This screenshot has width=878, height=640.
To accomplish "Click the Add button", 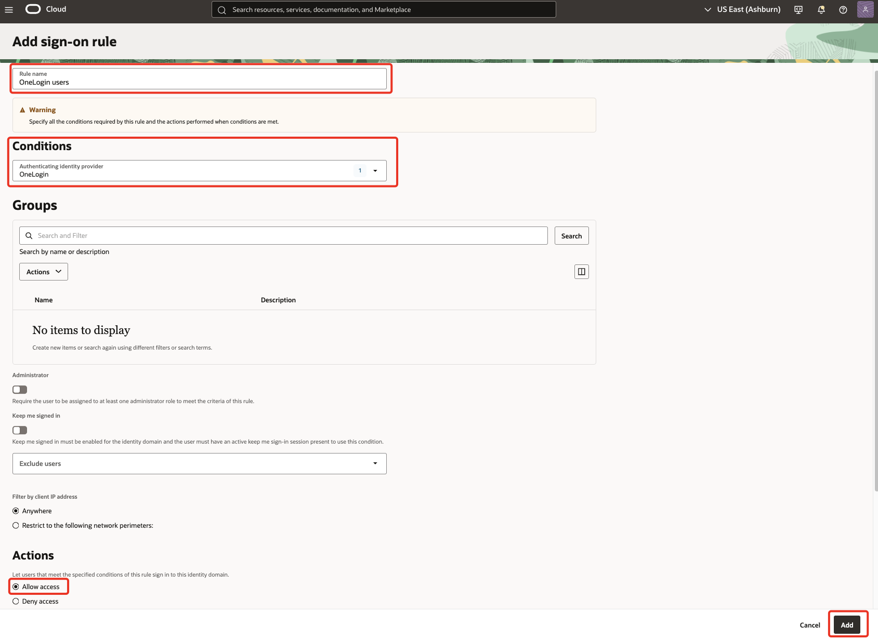I will [847, 625].
